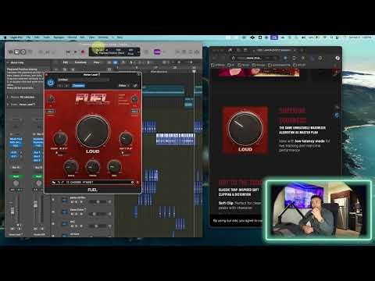Open the Functions menu in tracks area
375x281 pixels.
[80, 62]
